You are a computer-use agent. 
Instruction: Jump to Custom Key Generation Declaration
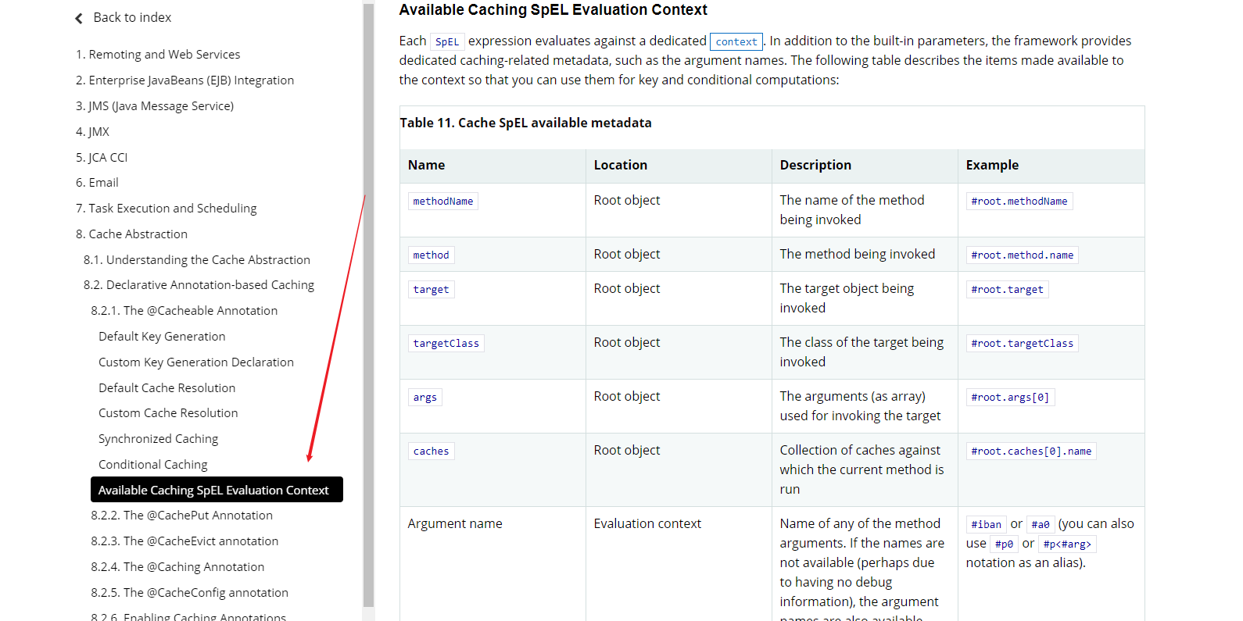[x=196, y=362]
